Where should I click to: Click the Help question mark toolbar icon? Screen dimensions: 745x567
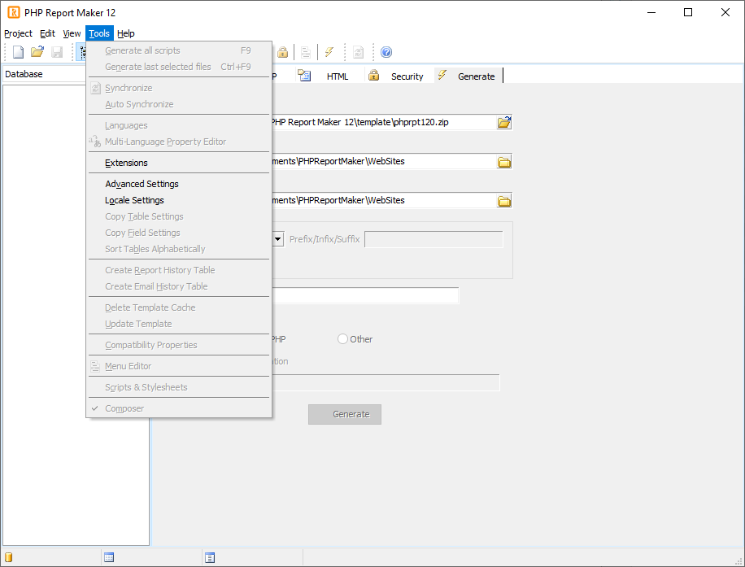tap(386, 52)
